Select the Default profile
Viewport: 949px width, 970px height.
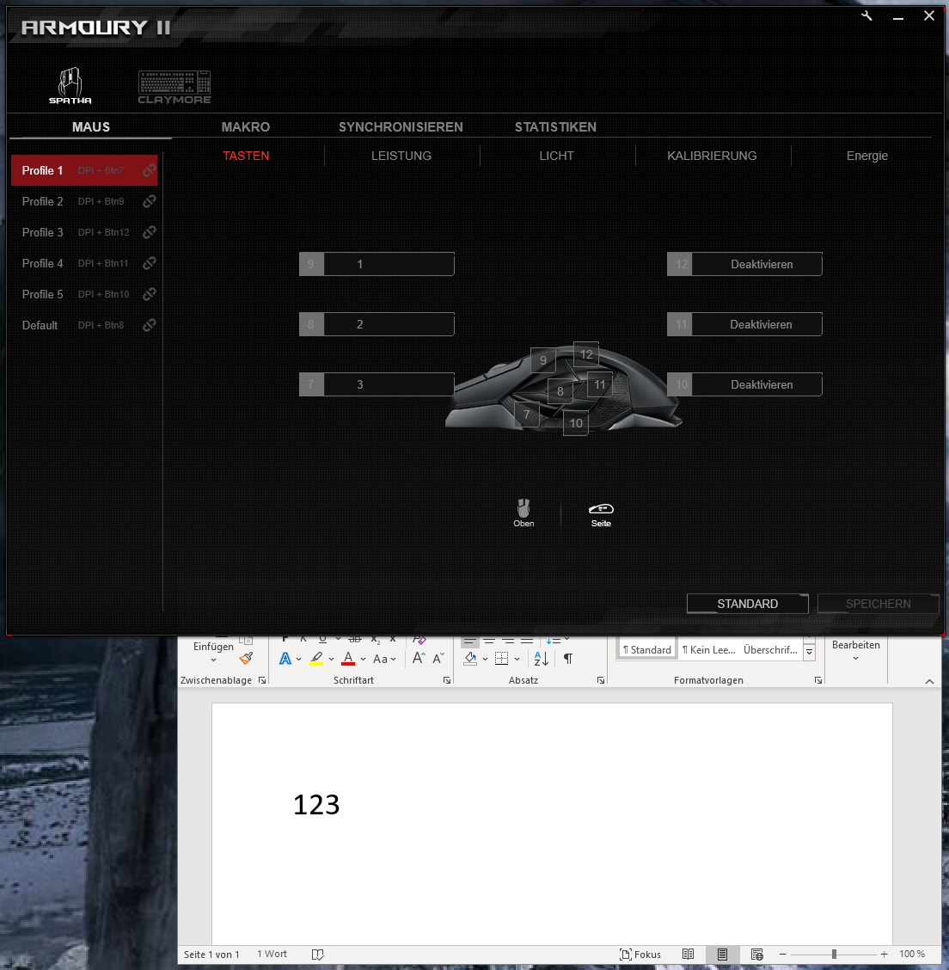click(x=84, y=325)
